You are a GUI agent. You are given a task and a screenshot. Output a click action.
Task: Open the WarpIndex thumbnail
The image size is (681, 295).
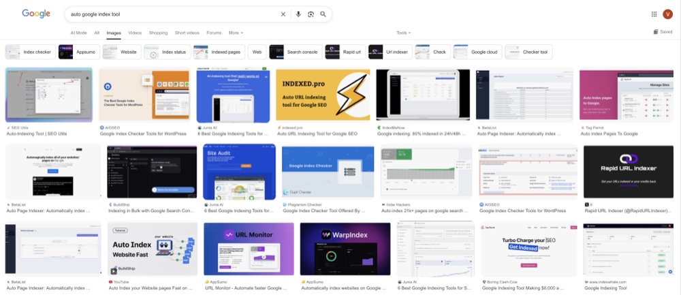click(345, 249)
